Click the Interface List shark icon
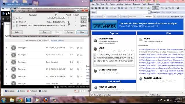Screen dimensions: 185x104 point(95,40)
